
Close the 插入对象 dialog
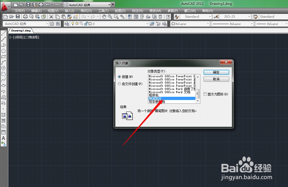[x=226, y=62]
